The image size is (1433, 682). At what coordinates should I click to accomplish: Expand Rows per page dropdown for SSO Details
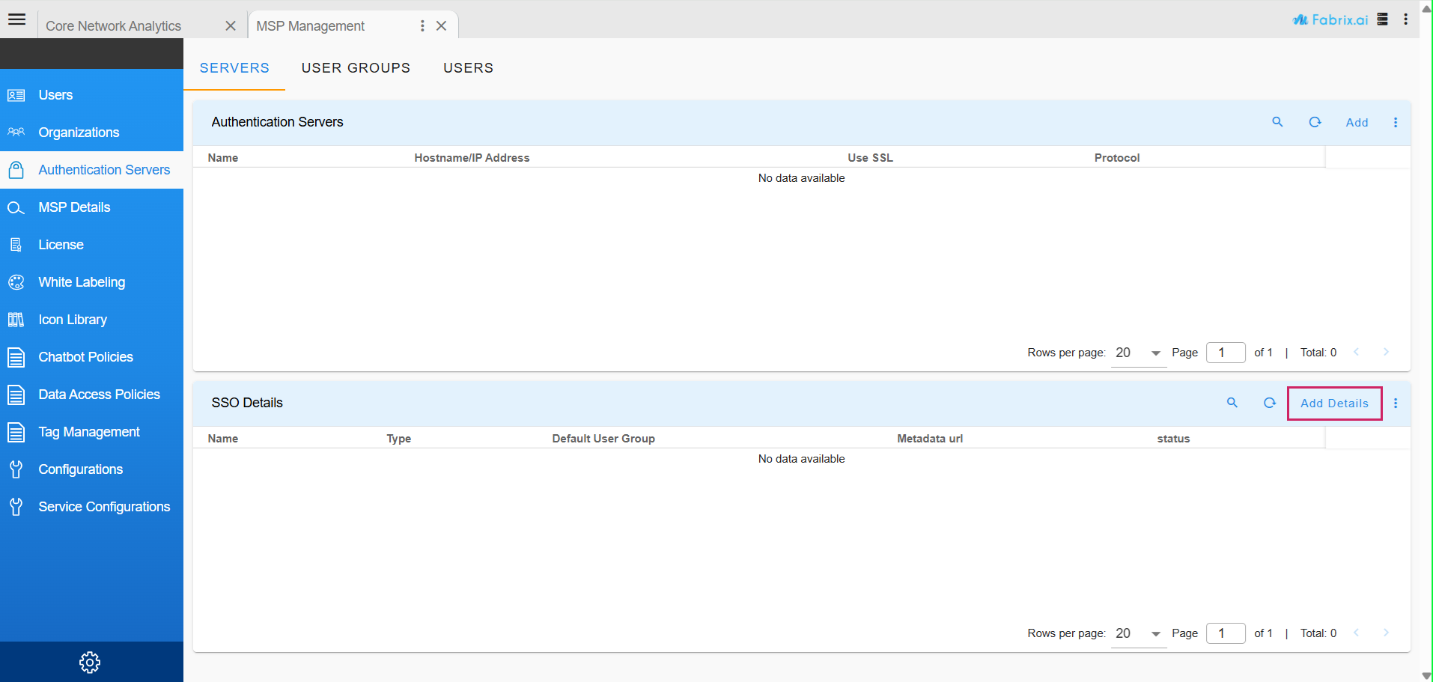[x=1155, y=633]
